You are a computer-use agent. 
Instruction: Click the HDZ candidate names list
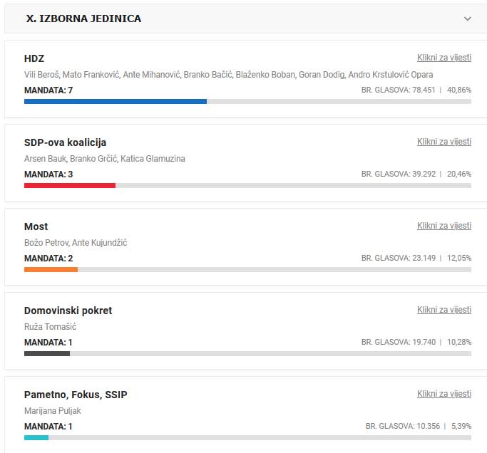(228, 75)
